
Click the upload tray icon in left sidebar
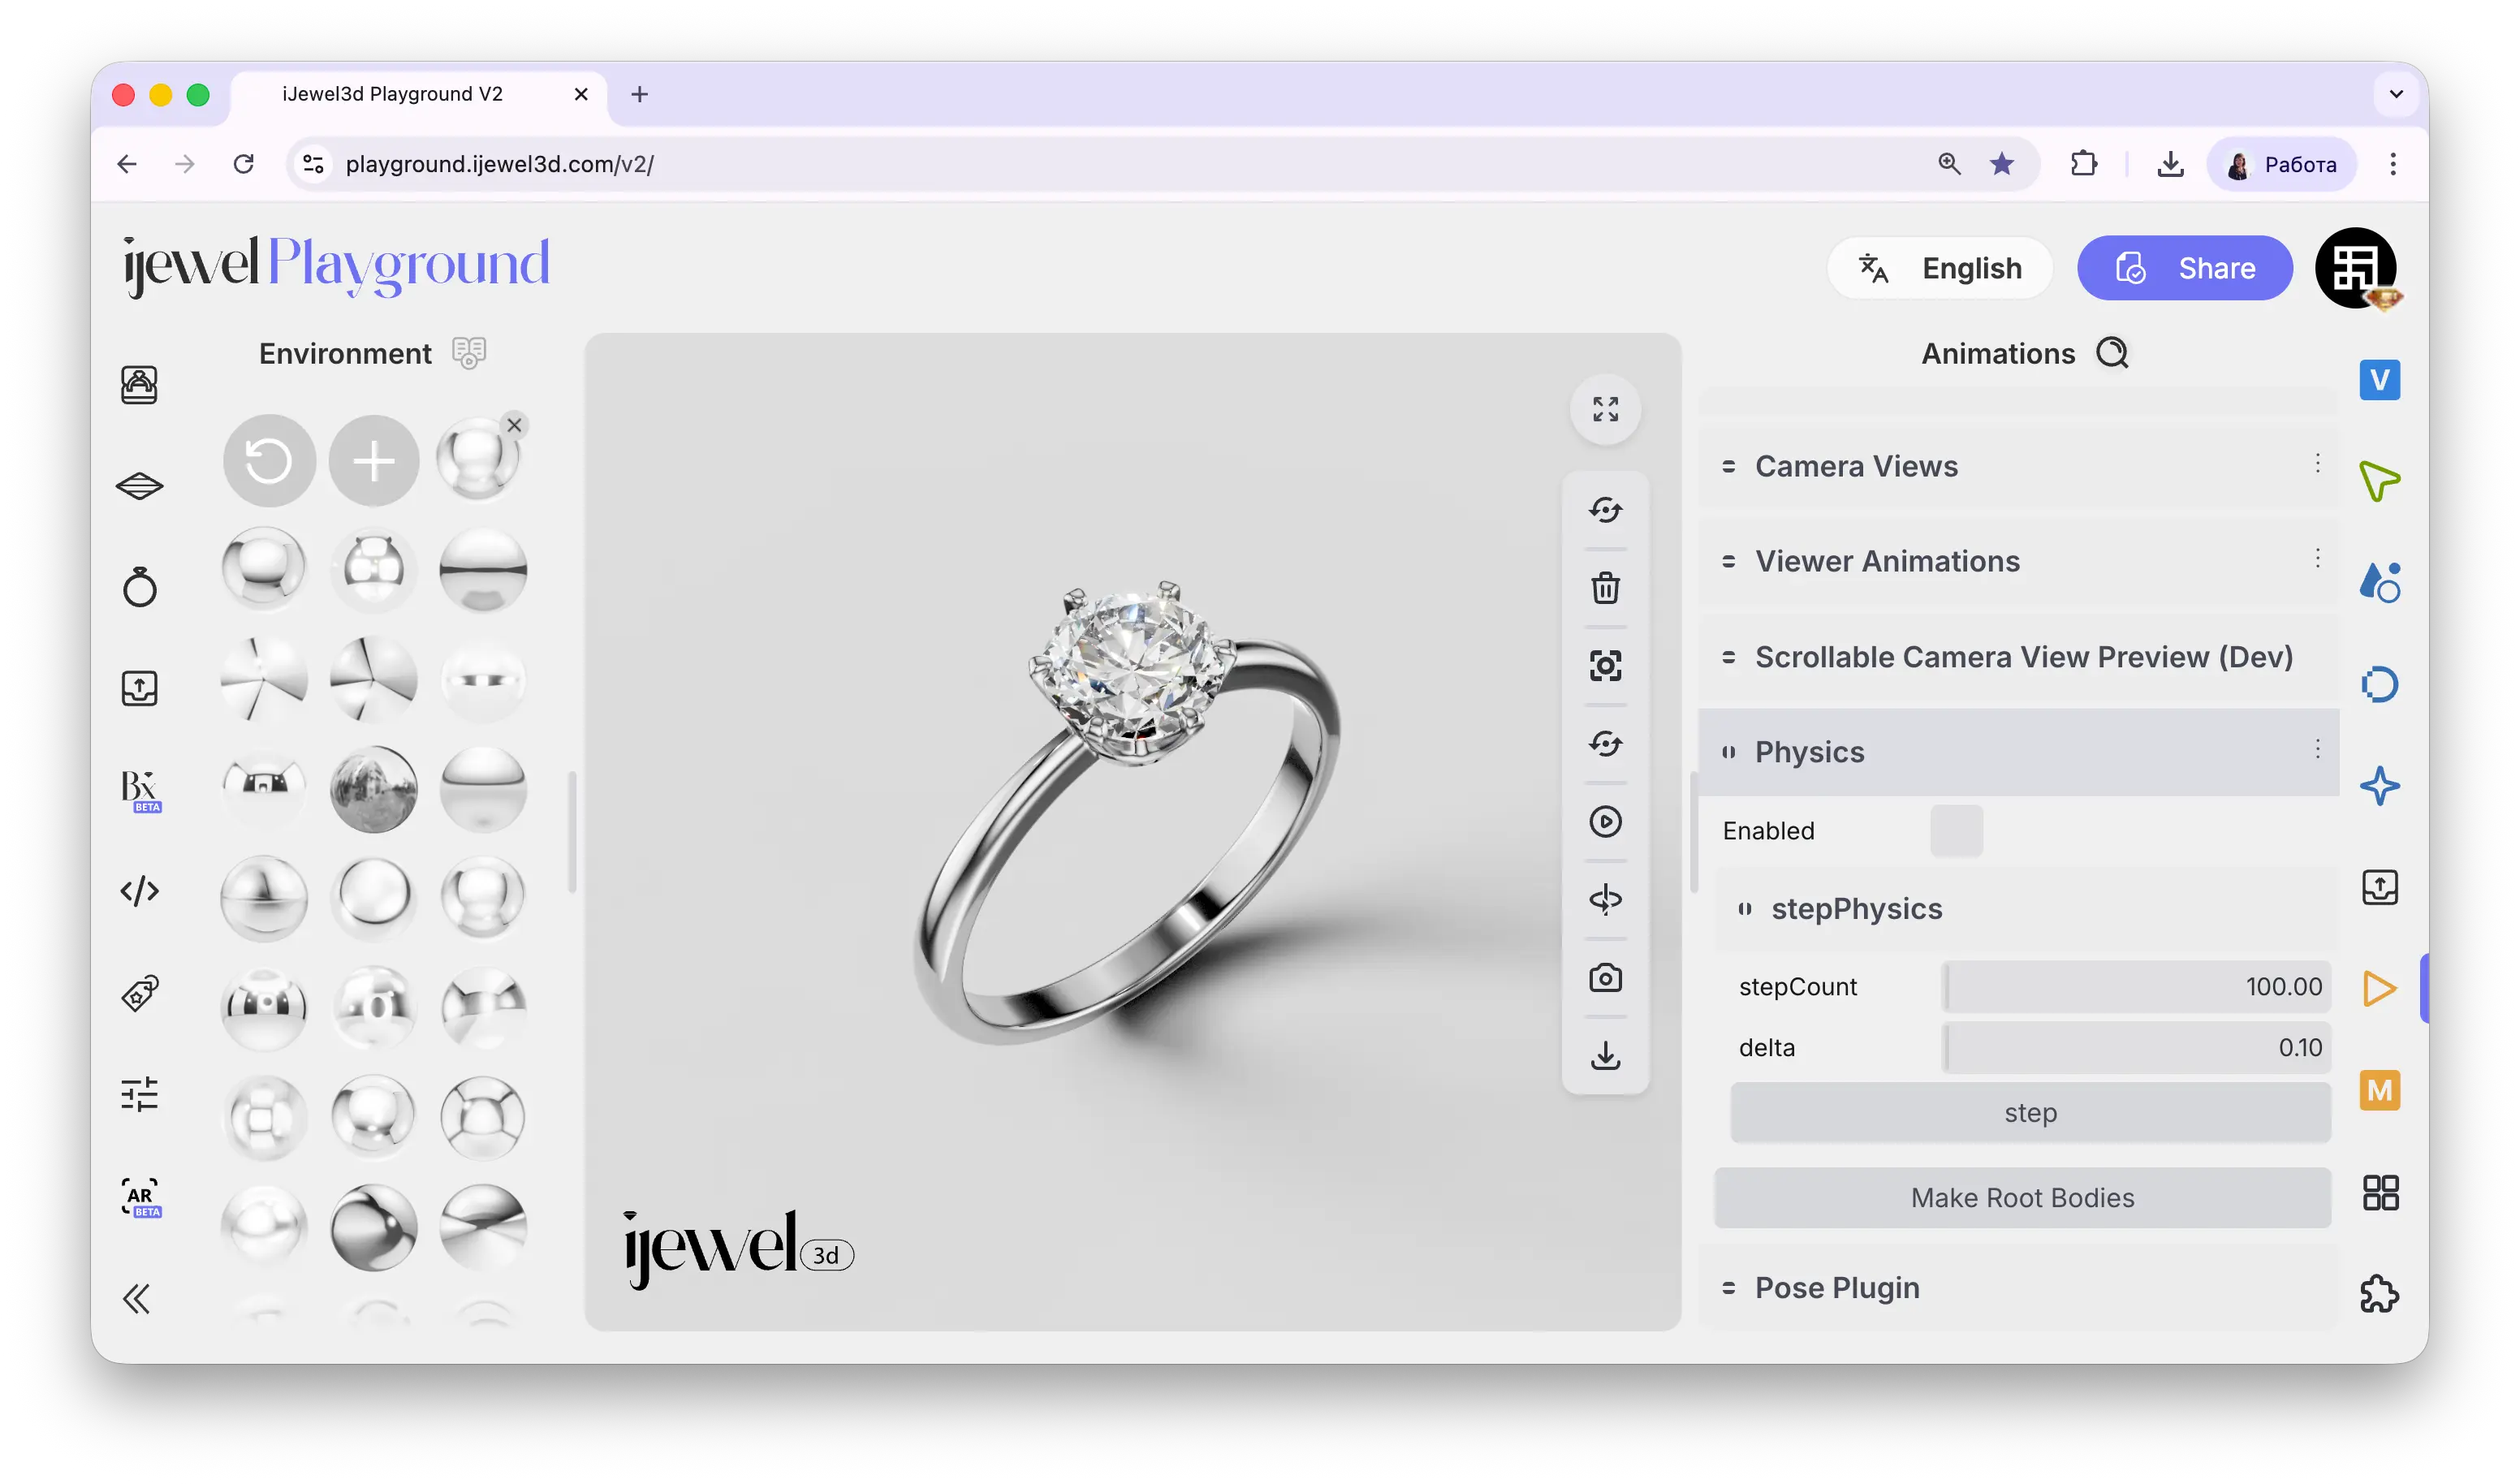[139, 688]
